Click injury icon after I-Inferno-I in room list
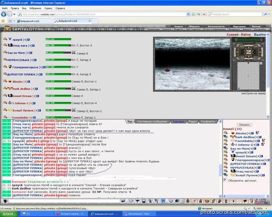 pyautogui.click(x=262, y=144)
